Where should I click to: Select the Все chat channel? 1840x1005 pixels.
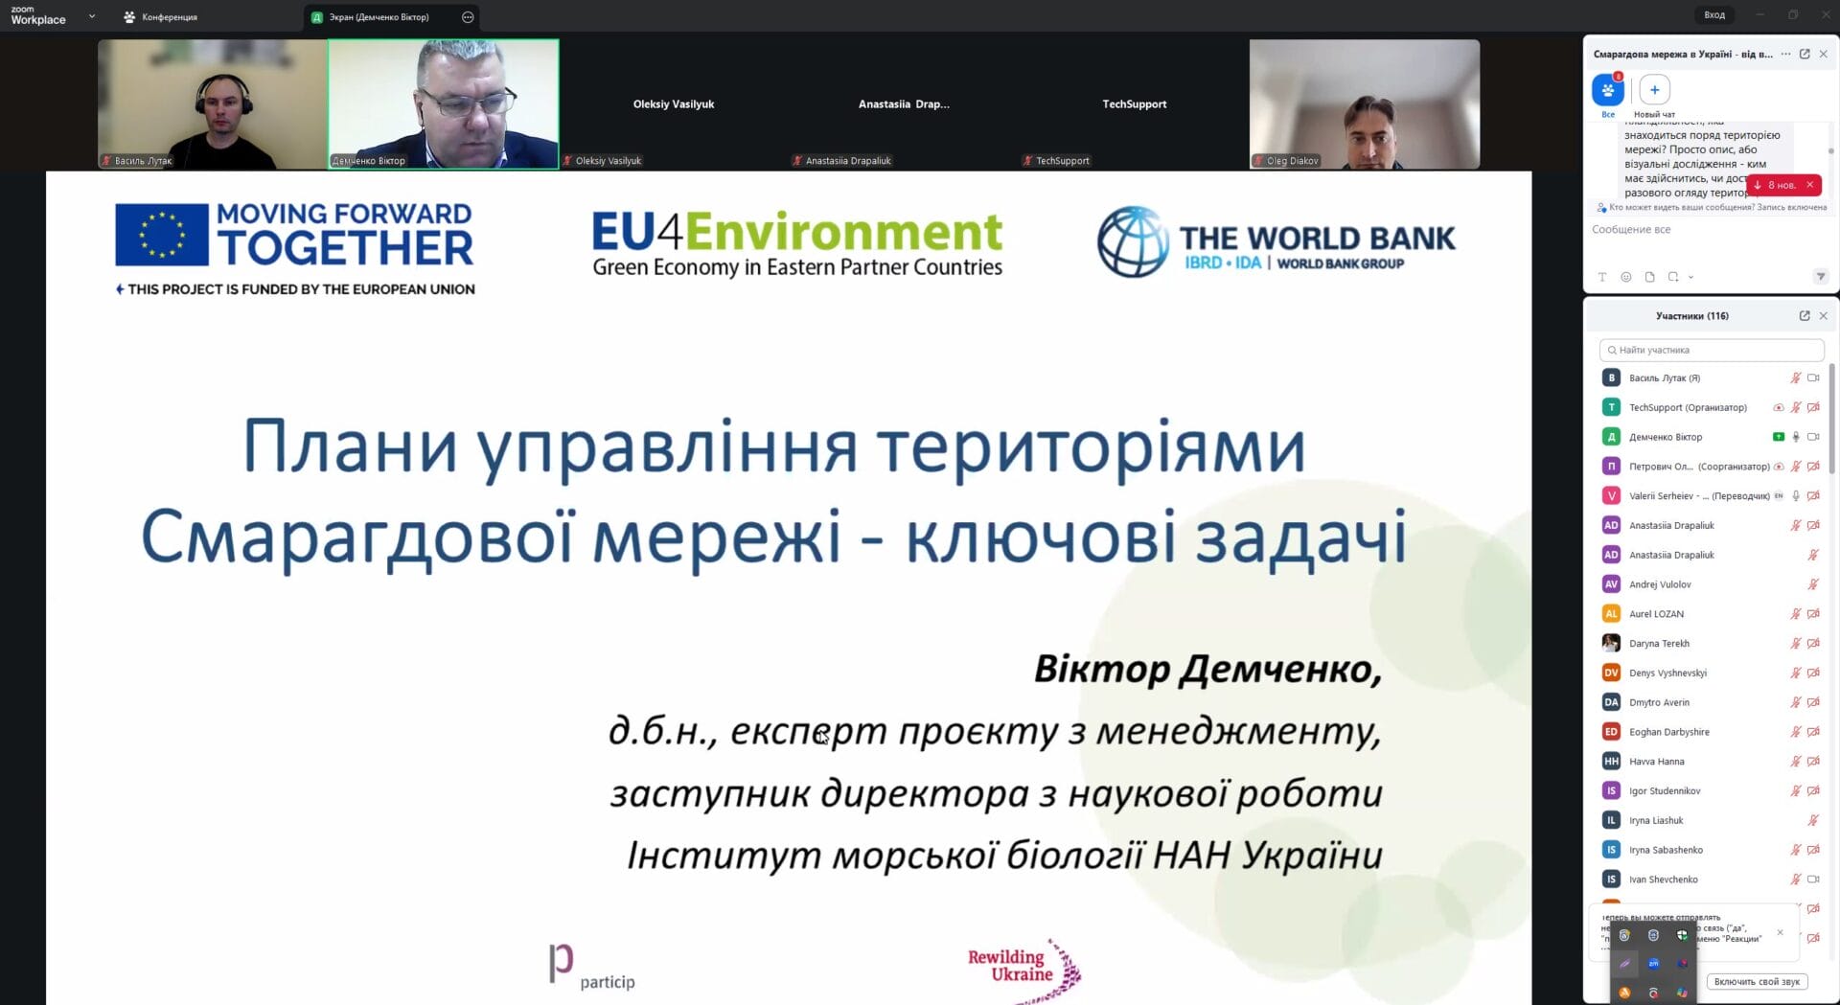tap(1607, 91)
